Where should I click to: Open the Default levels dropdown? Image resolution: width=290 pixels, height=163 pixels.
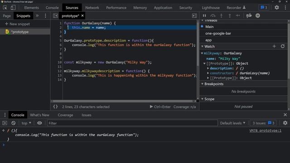point(232,123)
